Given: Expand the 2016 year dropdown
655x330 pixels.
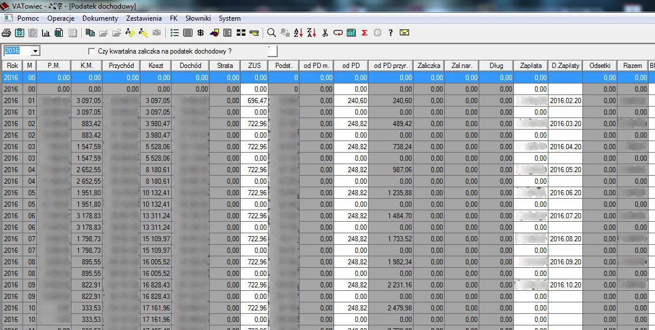Looking at the screenshot, I should 35,51.
